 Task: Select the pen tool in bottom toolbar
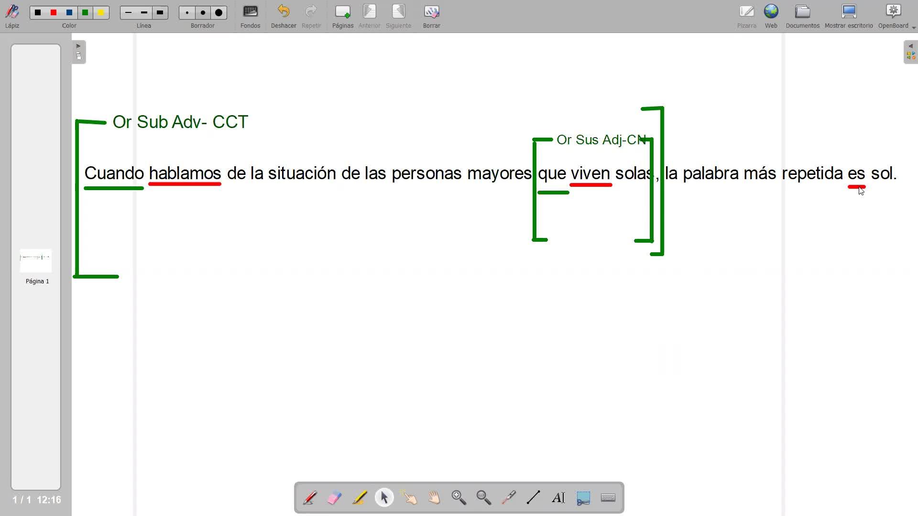pyautogui.click(x=310, y=498)
